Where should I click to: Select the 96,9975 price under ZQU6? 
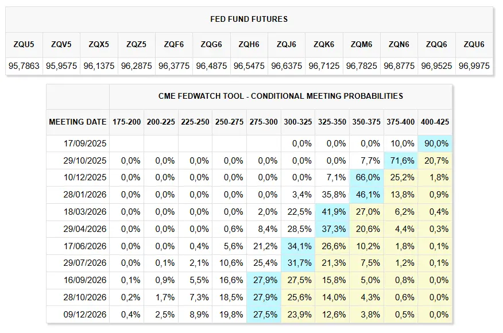[474, 66]
